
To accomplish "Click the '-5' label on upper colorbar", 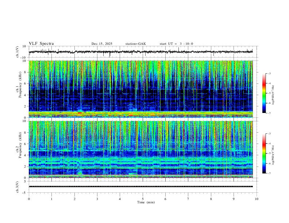I will 269,93.
